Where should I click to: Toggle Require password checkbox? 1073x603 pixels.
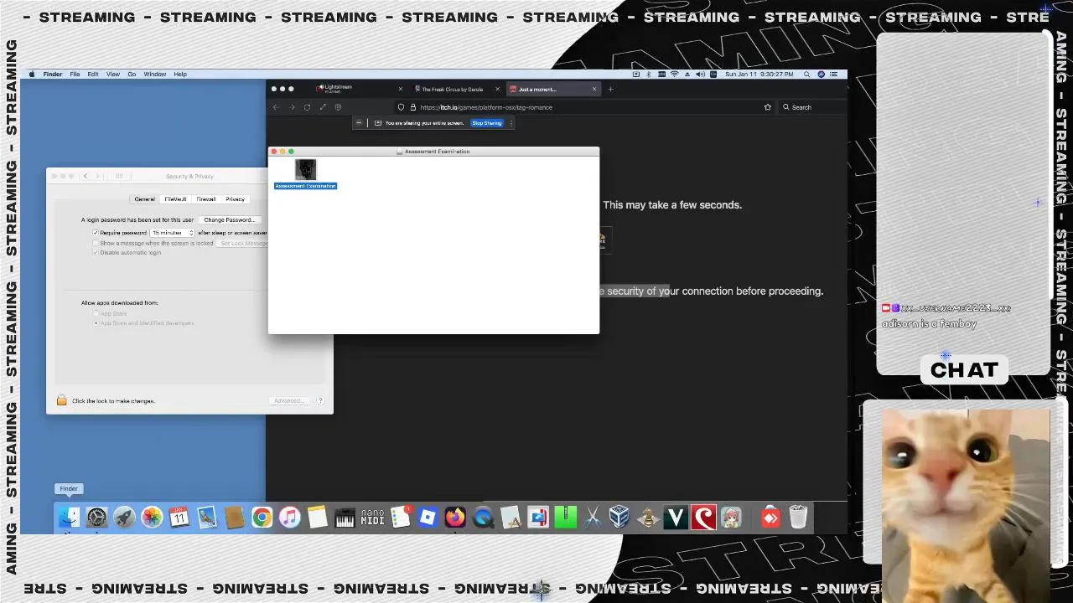tap(96, 233)
